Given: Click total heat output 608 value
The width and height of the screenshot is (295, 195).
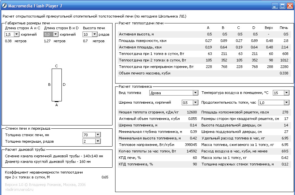Looking at the screenshot, I should click(x=285, y=54).
